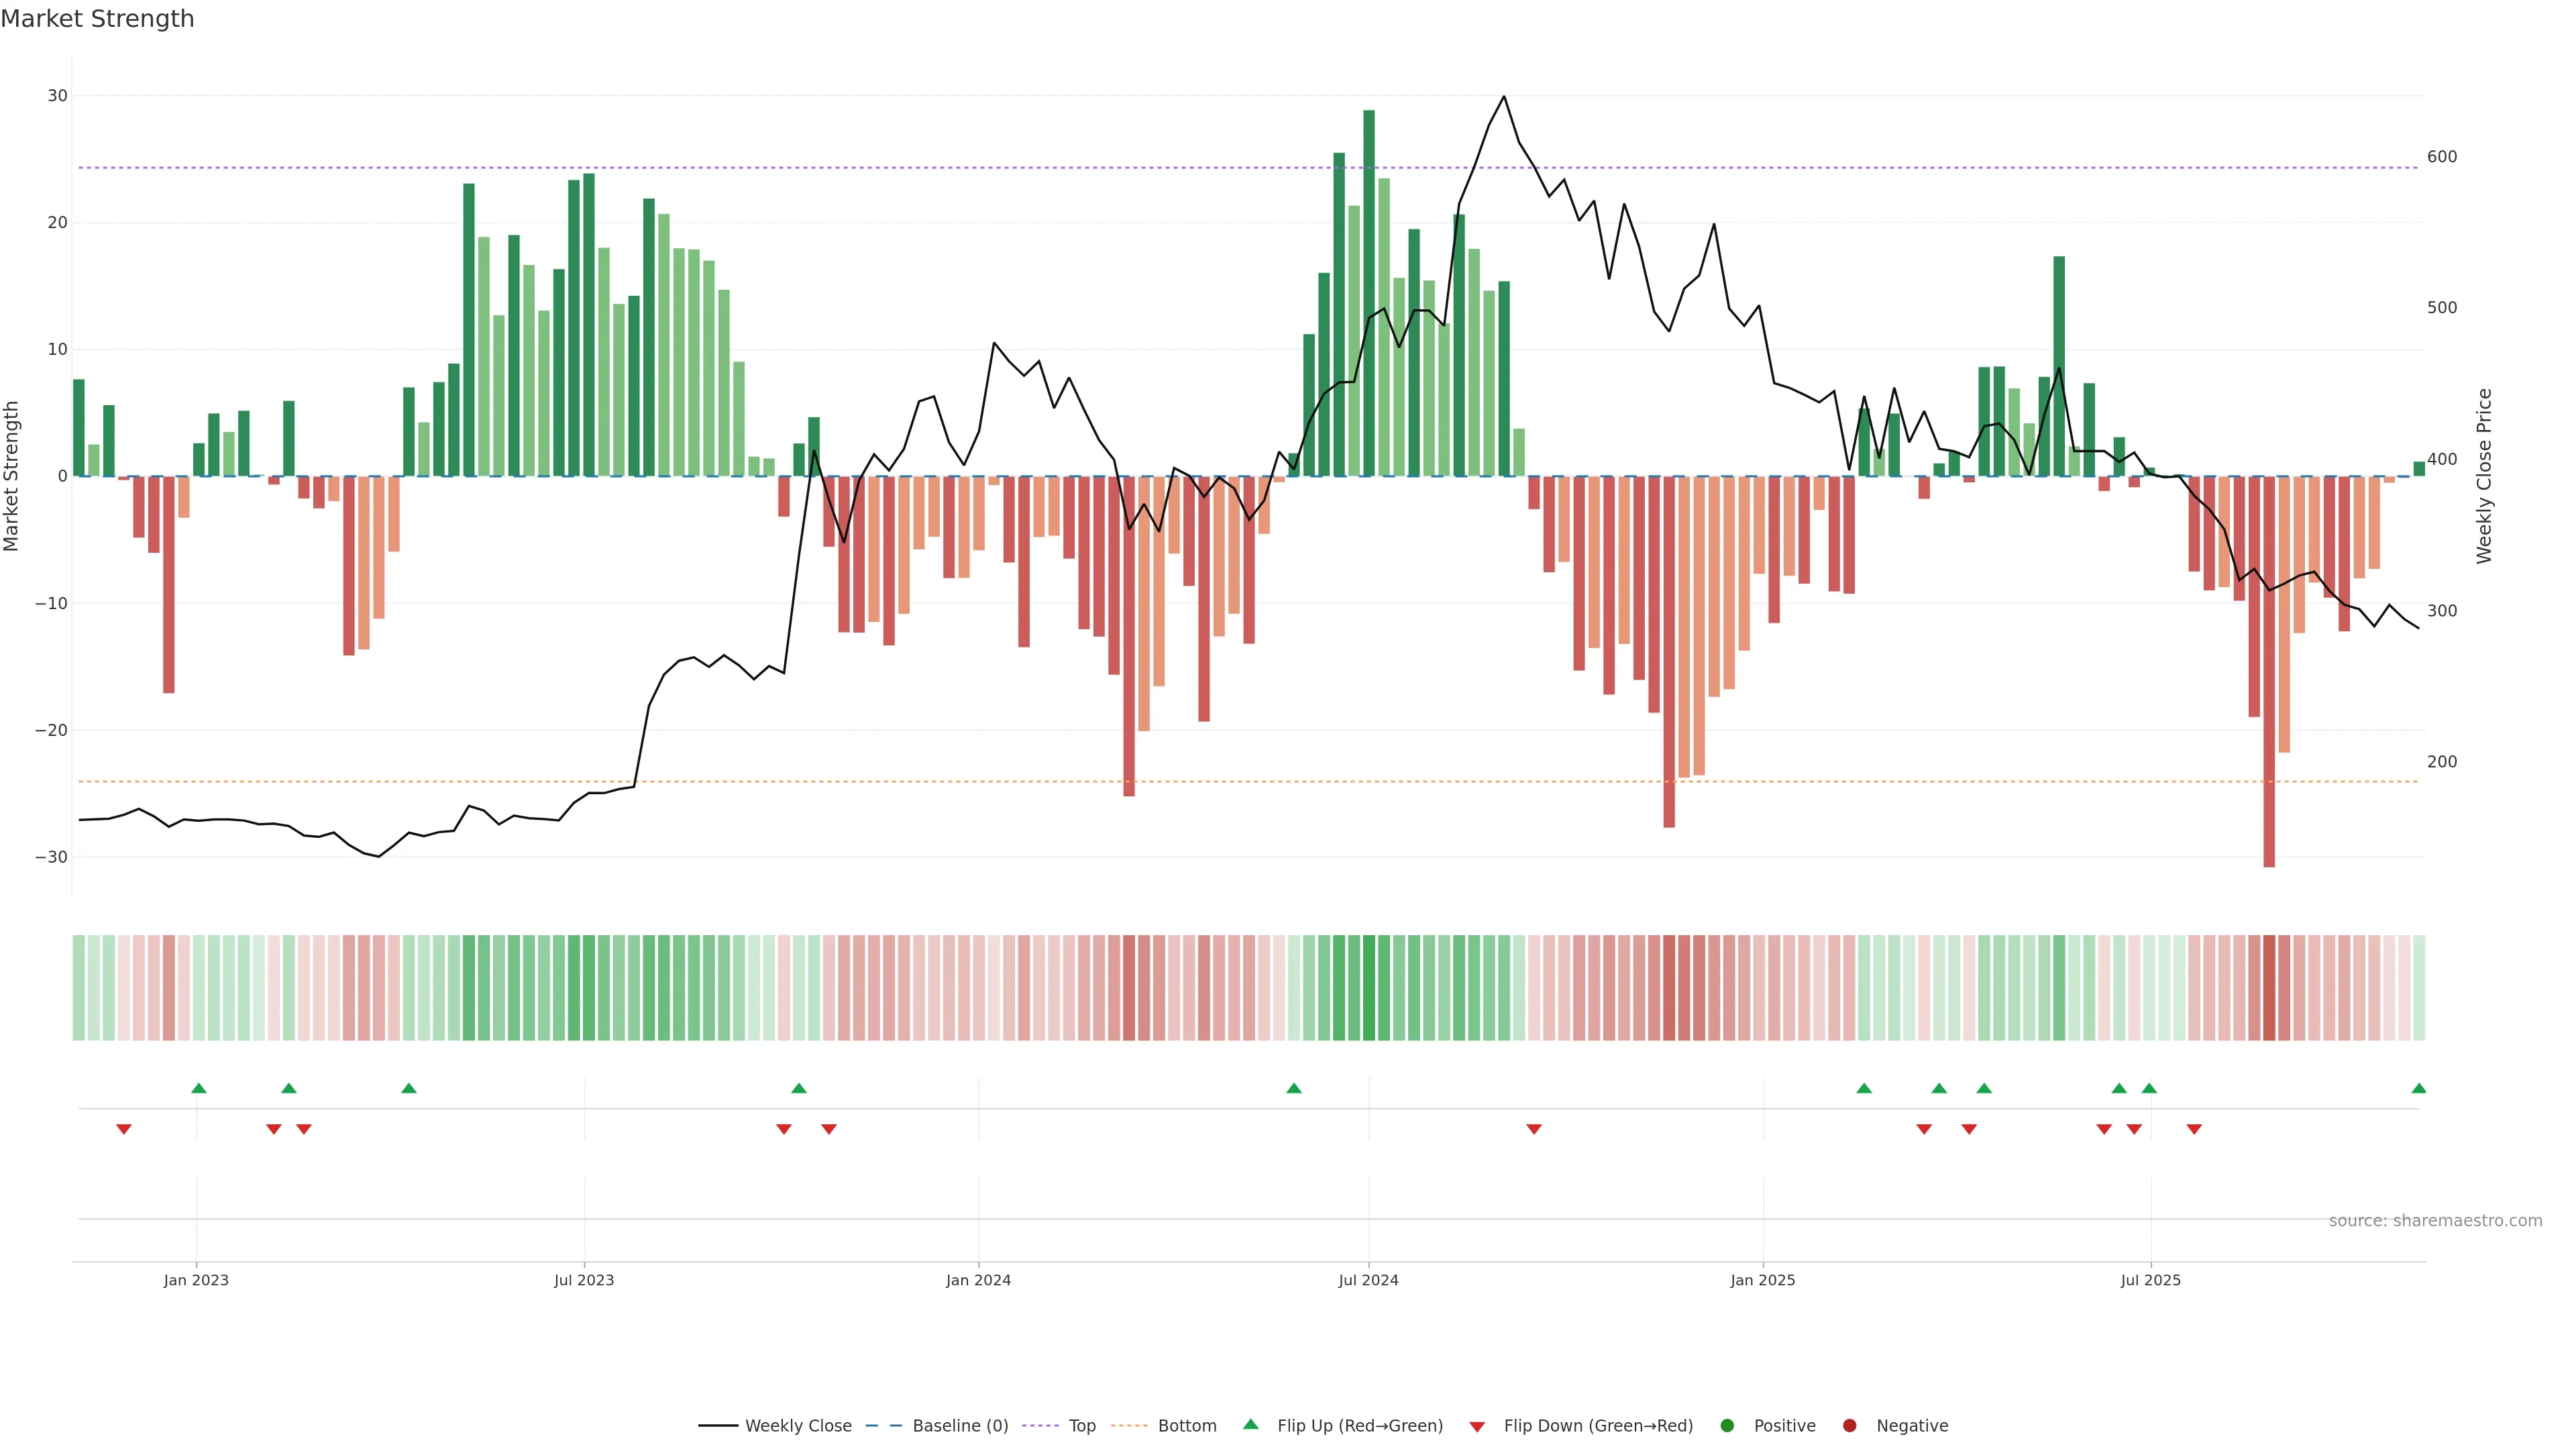Viewport: 2576px width, 1449px height.
Task: Click the Jan 2024 x-axis label
Action: point(978,1280)
